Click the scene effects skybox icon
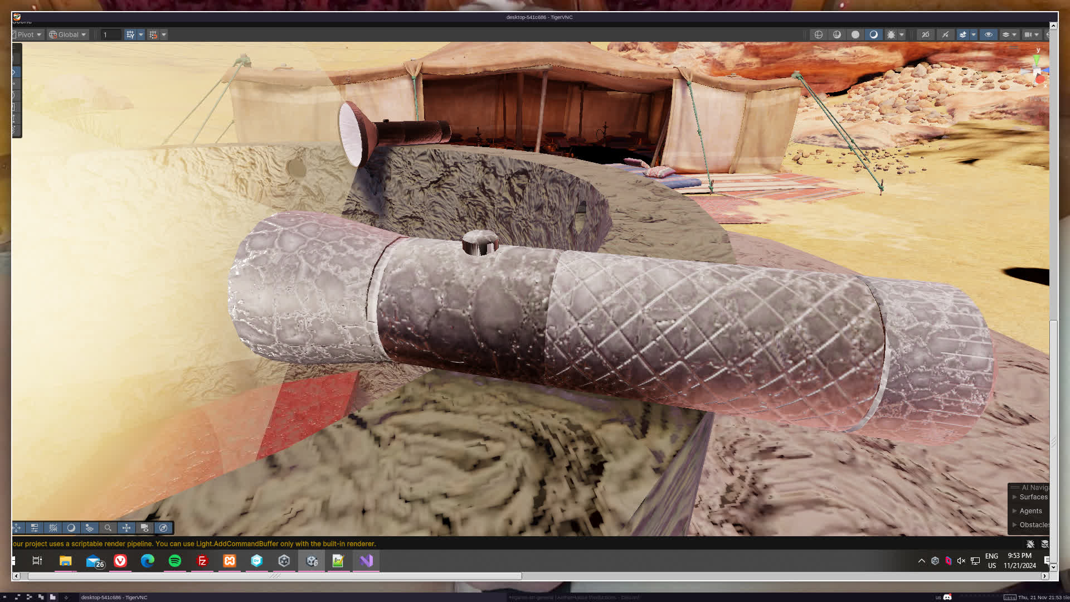Image resolution: width=1070 pixels, height=602 pixels. (963, 35)
